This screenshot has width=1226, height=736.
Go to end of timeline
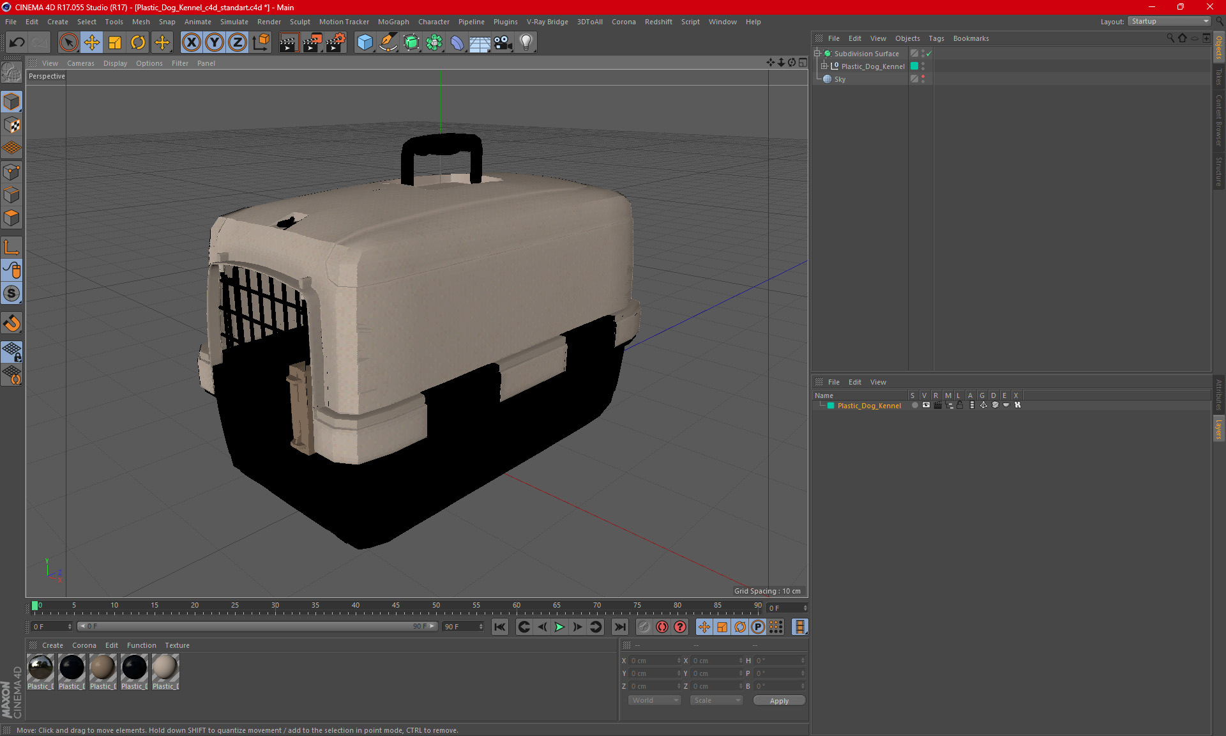coord(619,627)
